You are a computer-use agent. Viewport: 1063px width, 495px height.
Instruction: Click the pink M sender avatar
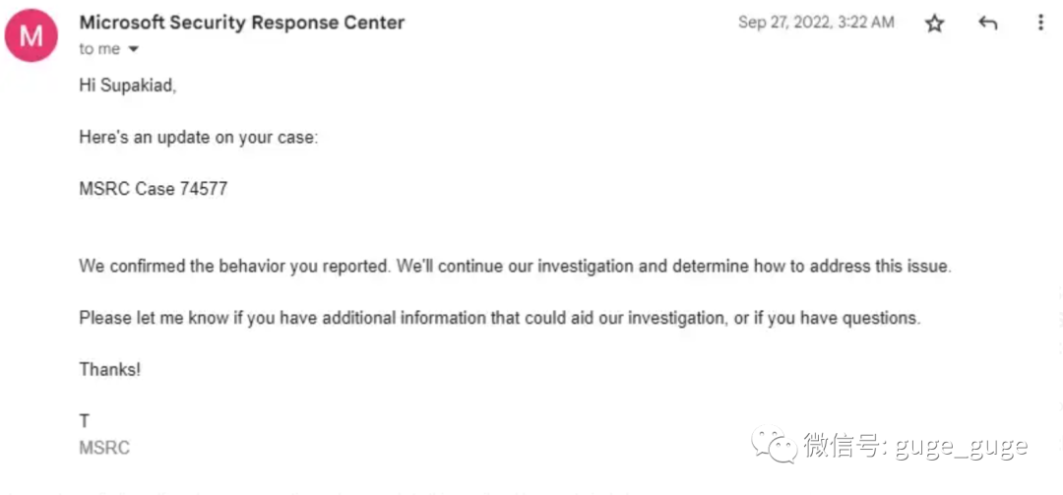[x=31, y=36]
